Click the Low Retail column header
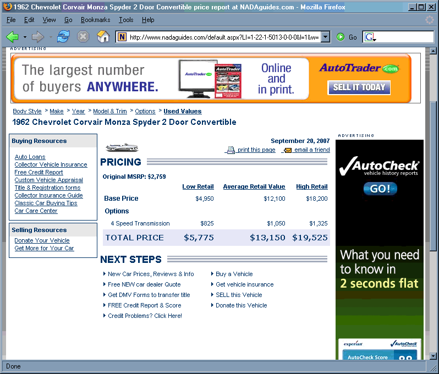 (x=198, y=186)
